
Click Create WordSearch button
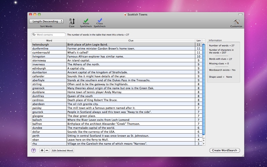(224, 150)
